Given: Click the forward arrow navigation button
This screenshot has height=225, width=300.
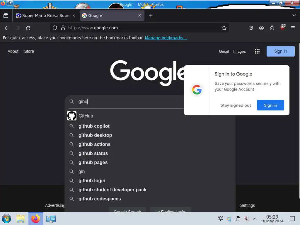Looking at the screenshot, I should click(18, 28).
